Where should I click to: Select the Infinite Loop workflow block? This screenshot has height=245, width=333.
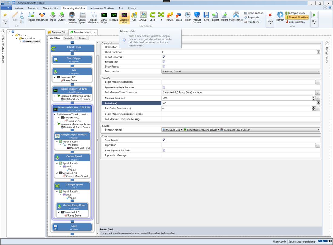click(x=72, y=48)
